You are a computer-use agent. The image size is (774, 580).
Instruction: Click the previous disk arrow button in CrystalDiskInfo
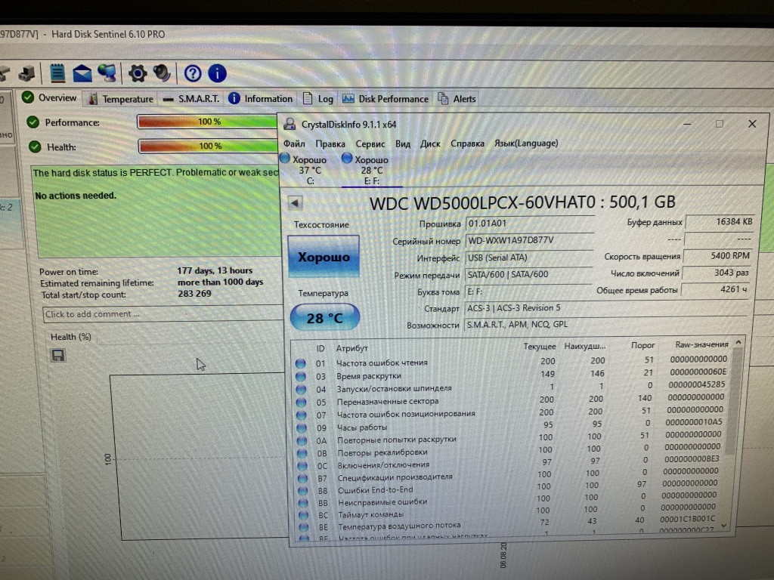click(296, 202)
